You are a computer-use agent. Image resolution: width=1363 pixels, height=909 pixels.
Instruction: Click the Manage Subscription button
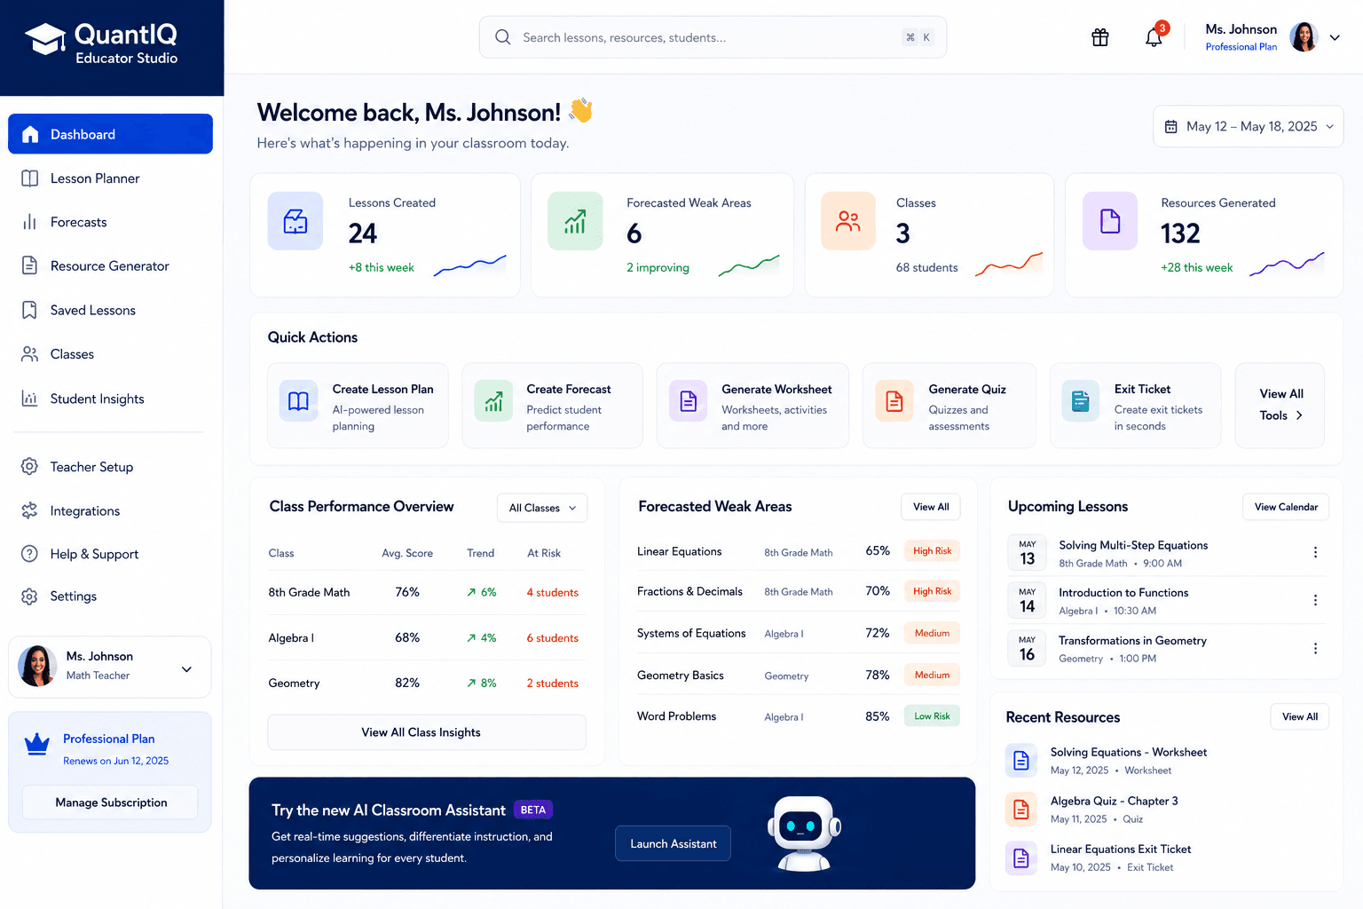(x=111, y=802)
